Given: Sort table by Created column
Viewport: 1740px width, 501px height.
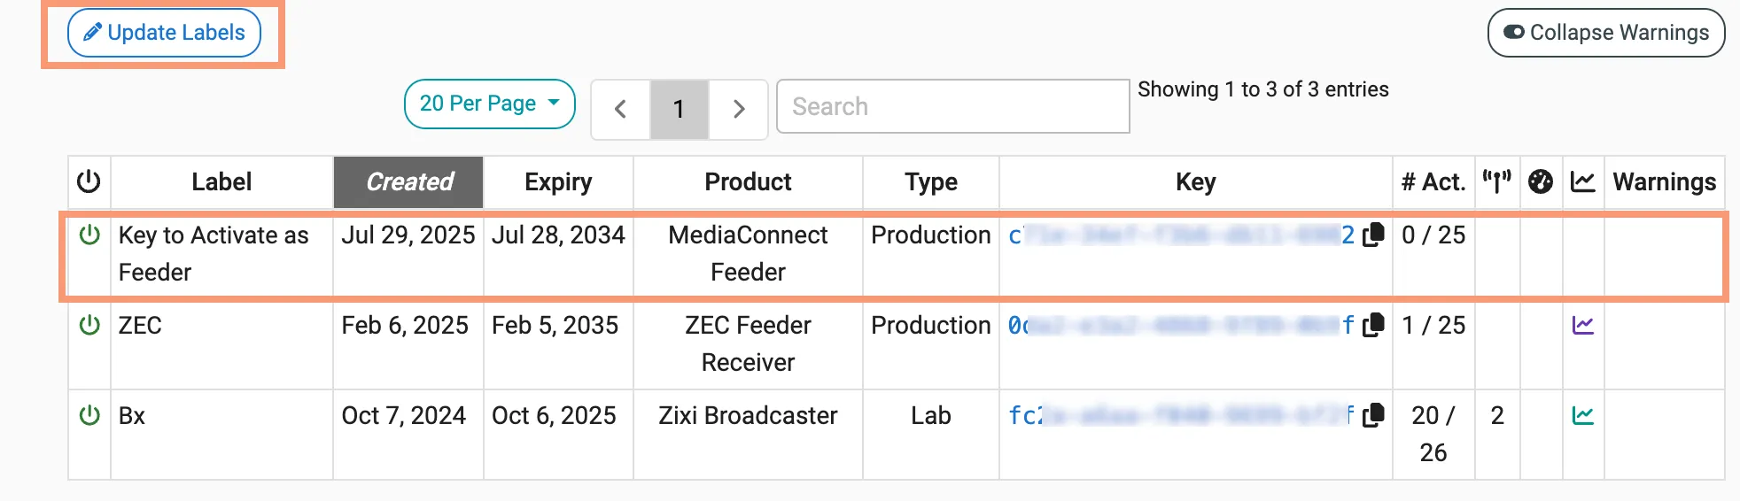Looking at the screenshot, I should click(x=408, y=182).
